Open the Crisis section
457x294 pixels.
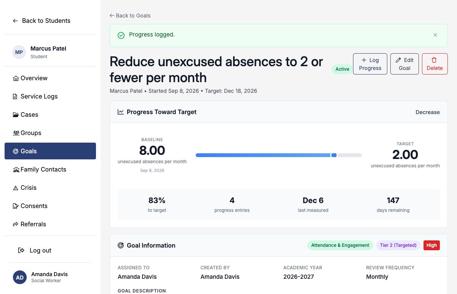point(50,188)
